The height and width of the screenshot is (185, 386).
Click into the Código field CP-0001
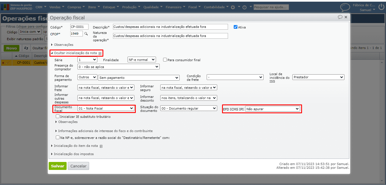(x=79, y=27)
